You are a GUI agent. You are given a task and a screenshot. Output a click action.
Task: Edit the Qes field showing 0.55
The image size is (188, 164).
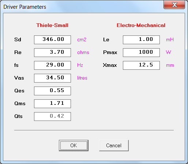click(52, 91)
